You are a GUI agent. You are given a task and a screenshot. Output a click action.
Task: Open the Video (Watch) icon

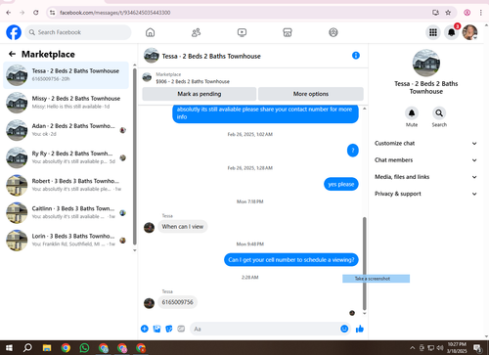tap(242, 32)
